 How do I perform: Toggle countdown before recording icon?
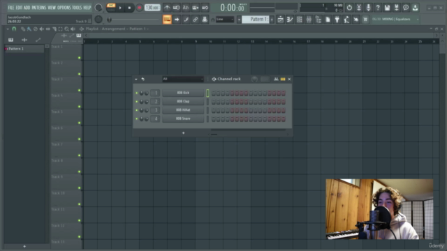[x=186, y=8]
